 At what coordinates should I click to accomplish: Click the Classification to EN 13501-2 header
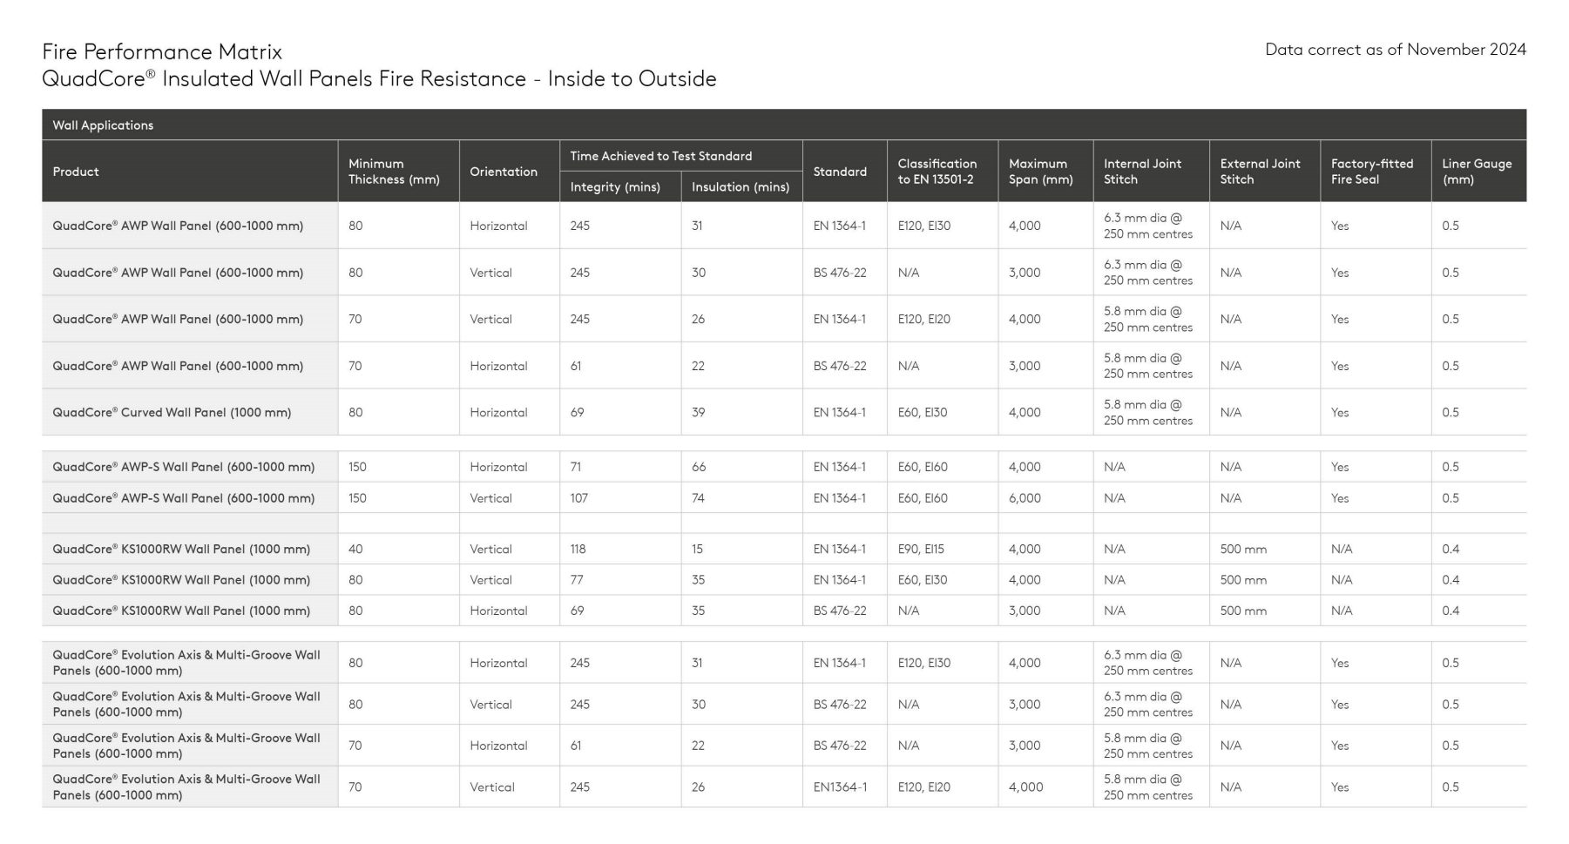[937, 172]
